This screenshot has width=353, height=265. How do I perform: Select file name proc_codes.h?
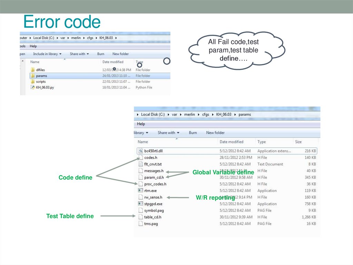(155, 184)
